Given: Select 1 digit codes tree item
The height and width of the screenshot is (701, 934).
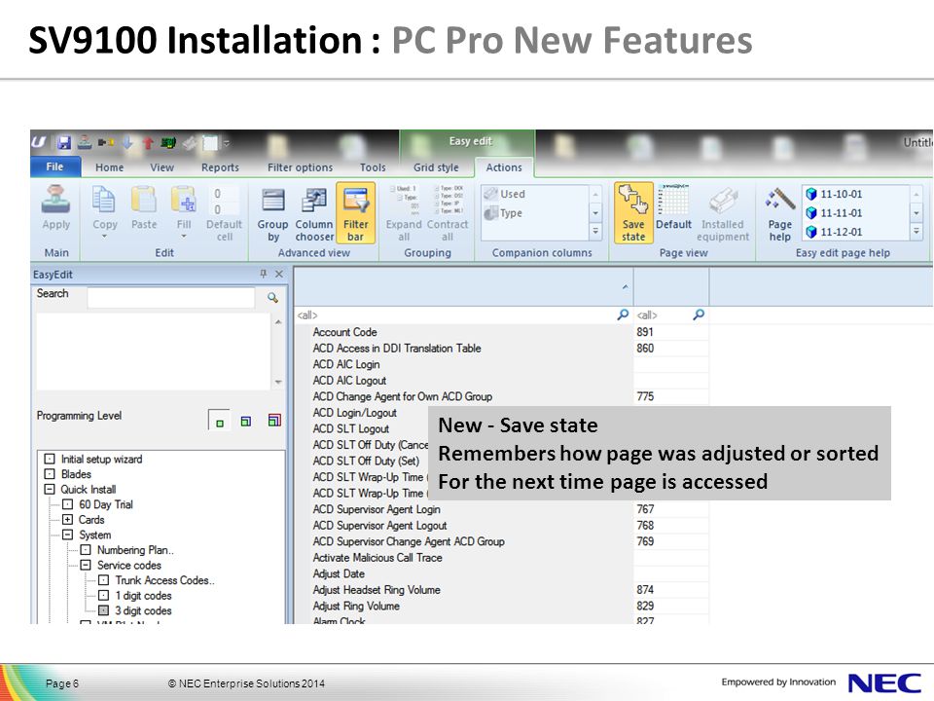Looking at the screenshot, I should point(144,596).
